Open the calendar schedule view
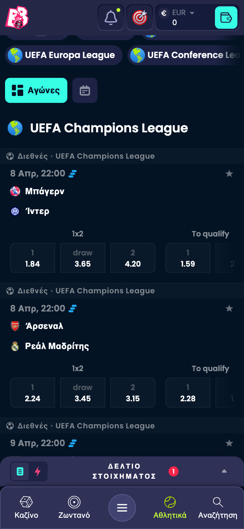The height and width of the screenshot is (529, 244). tap(85, 91)
